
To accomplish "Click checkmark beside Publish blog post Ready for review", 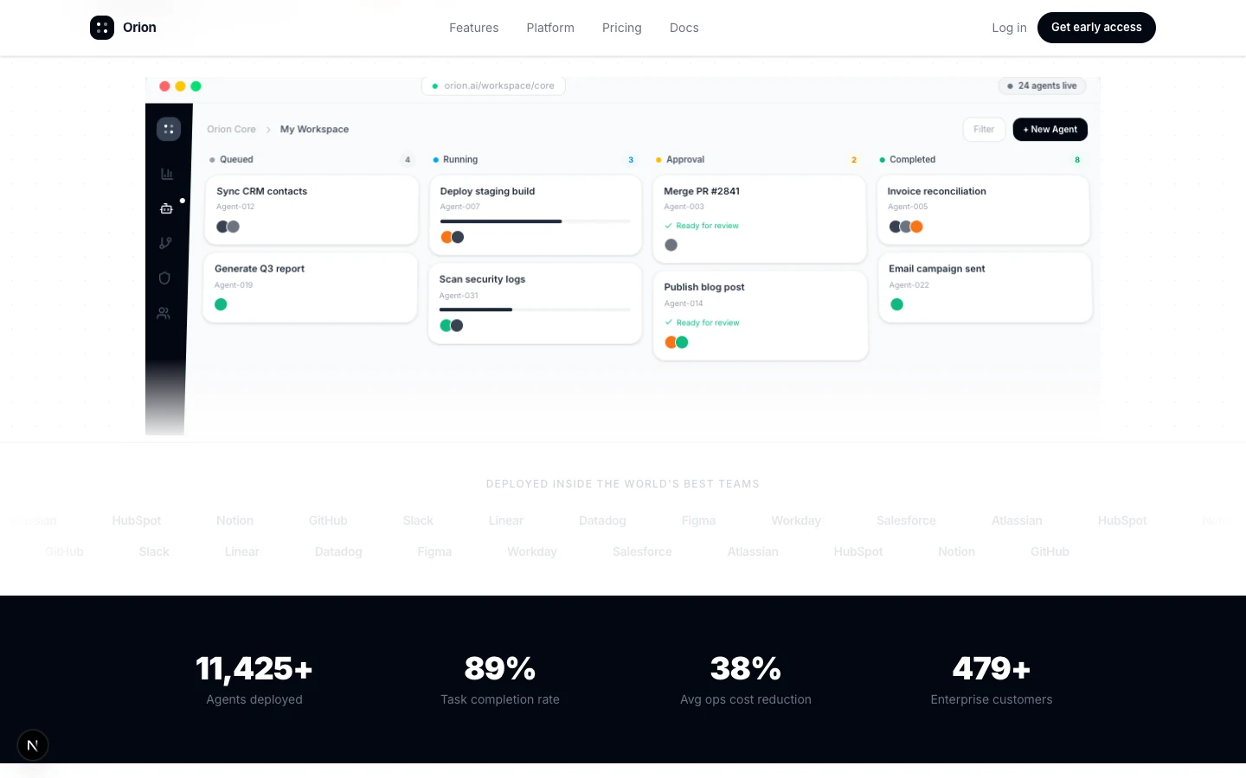I will coord(668,322).
